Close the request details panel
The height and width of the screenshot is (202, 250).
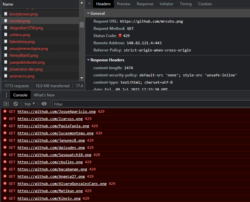pos(89,4)
